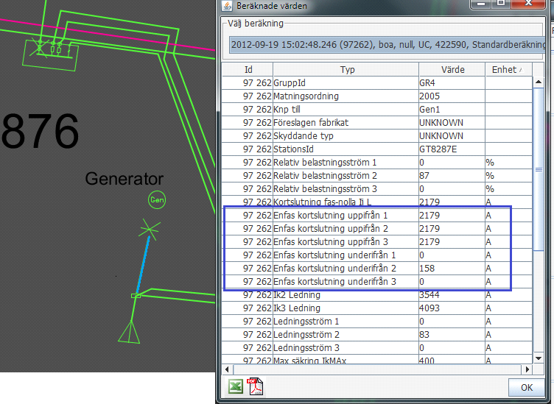Click the green triangle load symbol
The height and width of the screenshot is (404, 554).
tap(129, 332)
